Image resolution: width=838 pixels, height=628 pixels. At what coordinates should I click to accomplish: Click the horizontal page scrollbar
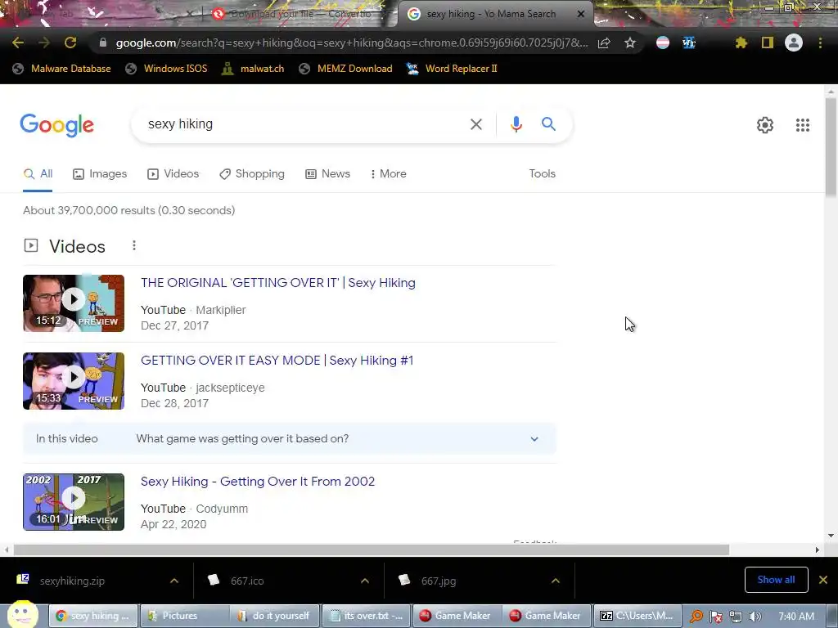pyautogui.click(x=372, y=549)
